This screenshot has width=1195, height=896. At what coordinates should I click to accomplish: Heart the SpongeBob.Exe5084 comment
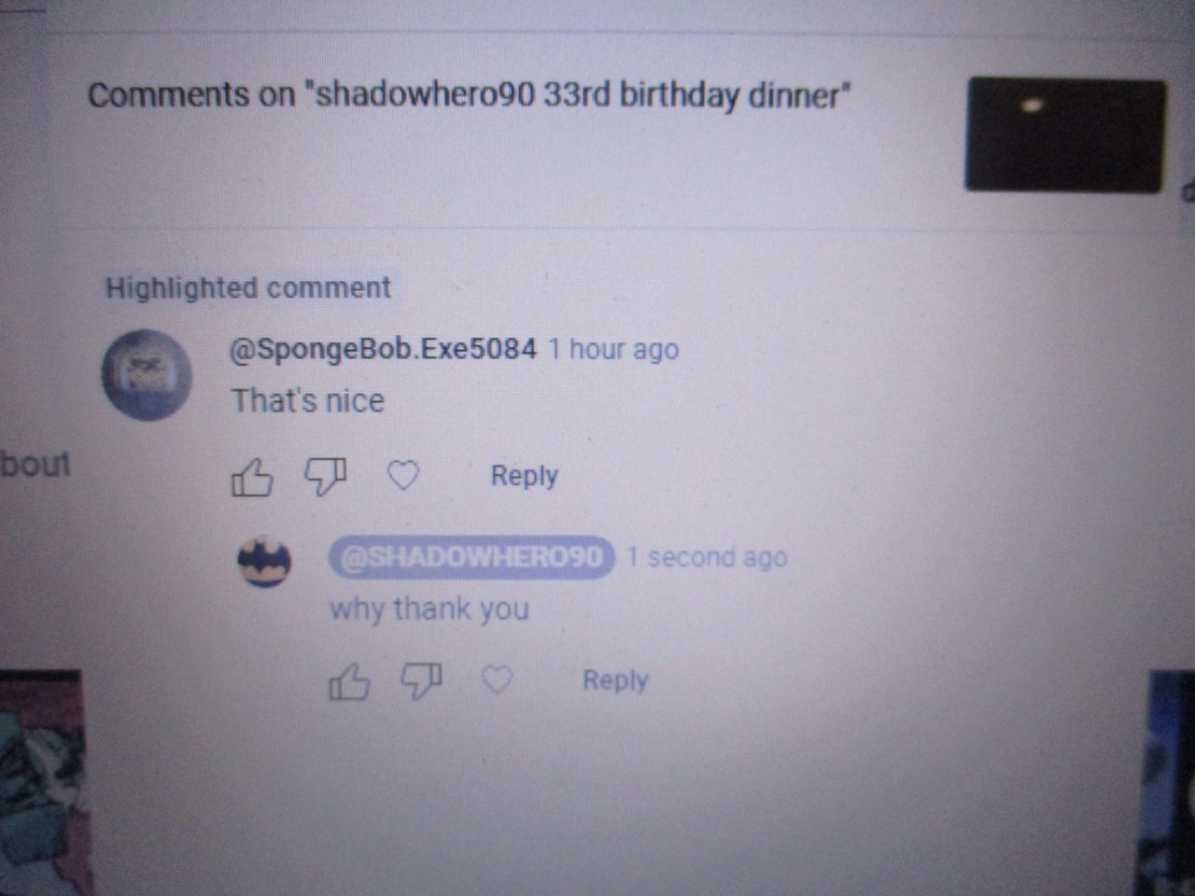pos(402,476)
